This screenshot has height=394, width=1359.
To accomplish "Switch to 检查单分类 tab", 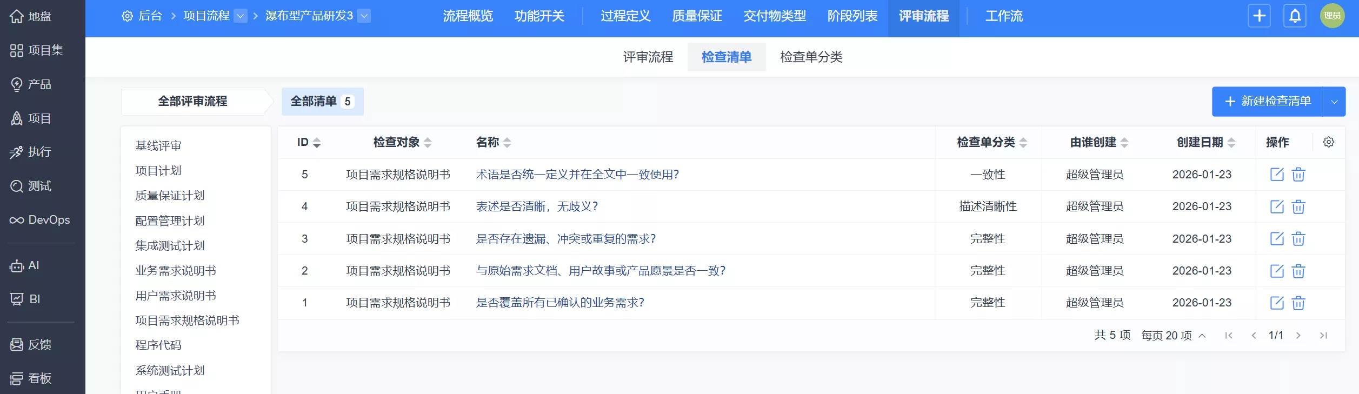I will coord(811,57).
